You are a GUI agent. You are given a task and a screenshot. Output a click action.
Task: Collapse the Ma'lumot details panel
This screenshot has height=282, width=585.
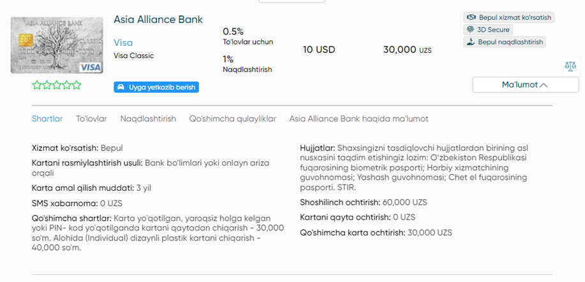[x=526, y=85]
